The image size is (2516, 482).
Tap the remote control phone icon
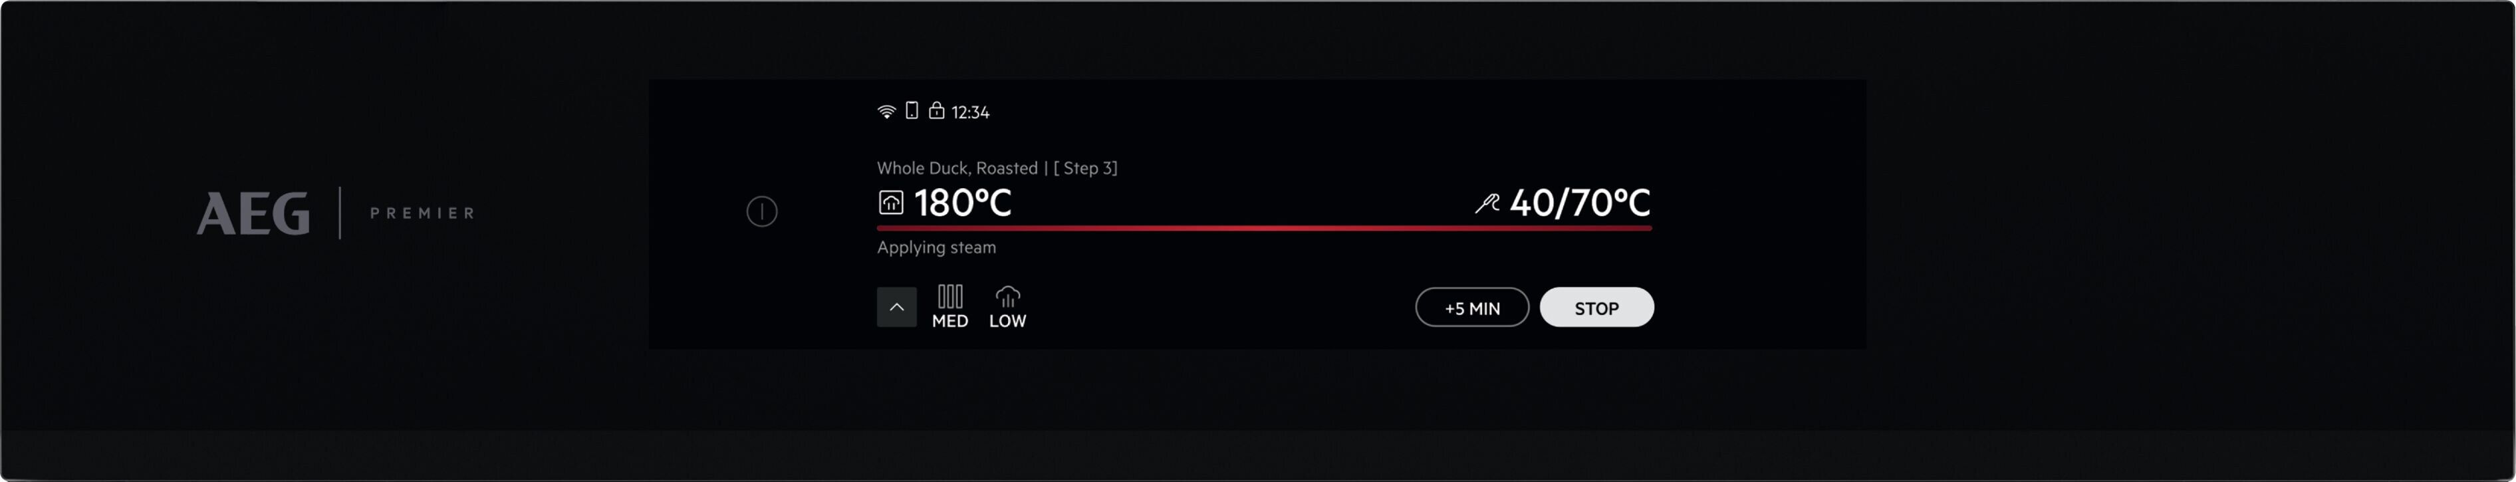(x=912, y=111)
